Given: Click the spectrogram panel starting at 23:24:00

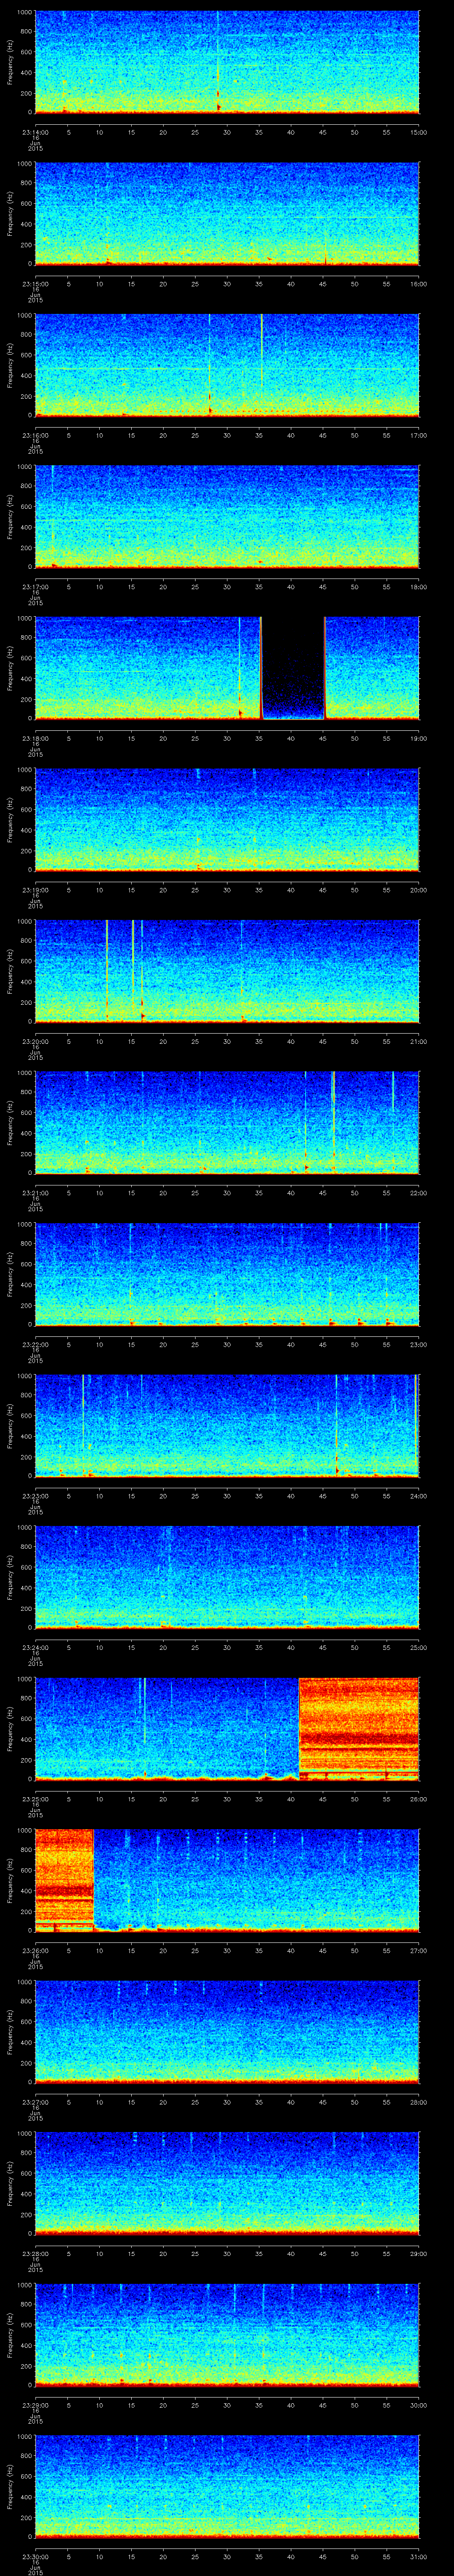Looking at the screenshot, I should point(227,1577).
